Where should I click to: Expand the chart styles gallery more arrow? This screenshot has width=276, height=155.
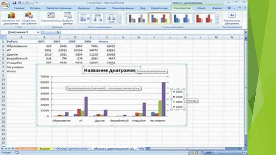218,22
